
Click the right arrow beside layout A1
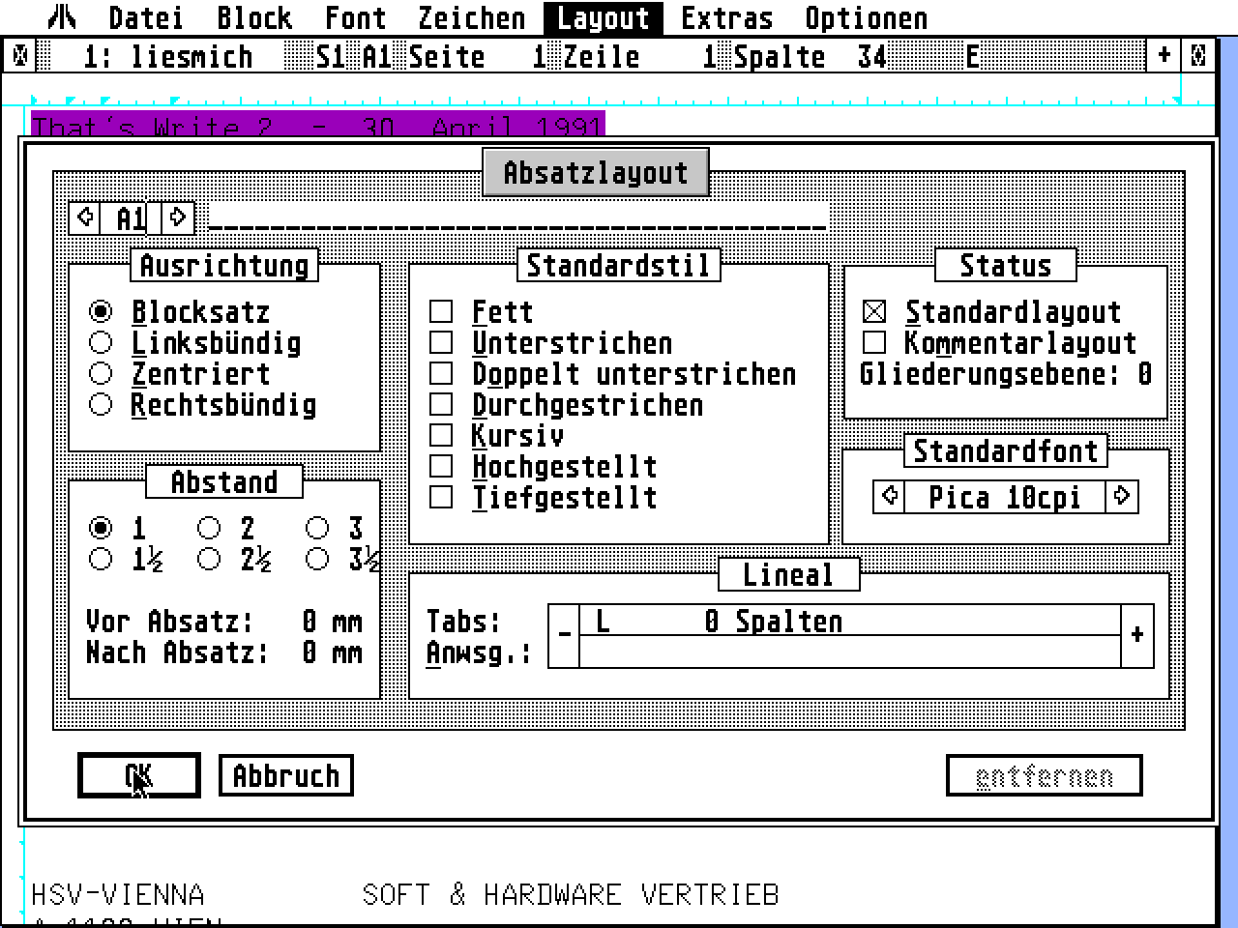click(x=177, y=217)
